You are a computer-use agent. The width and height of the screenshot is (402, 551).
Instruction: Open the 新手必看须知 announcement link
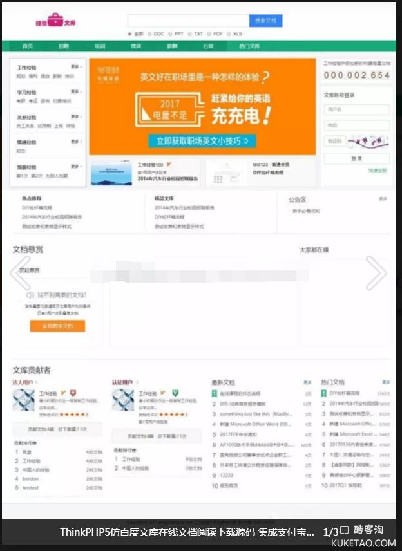tap(306, 211)
